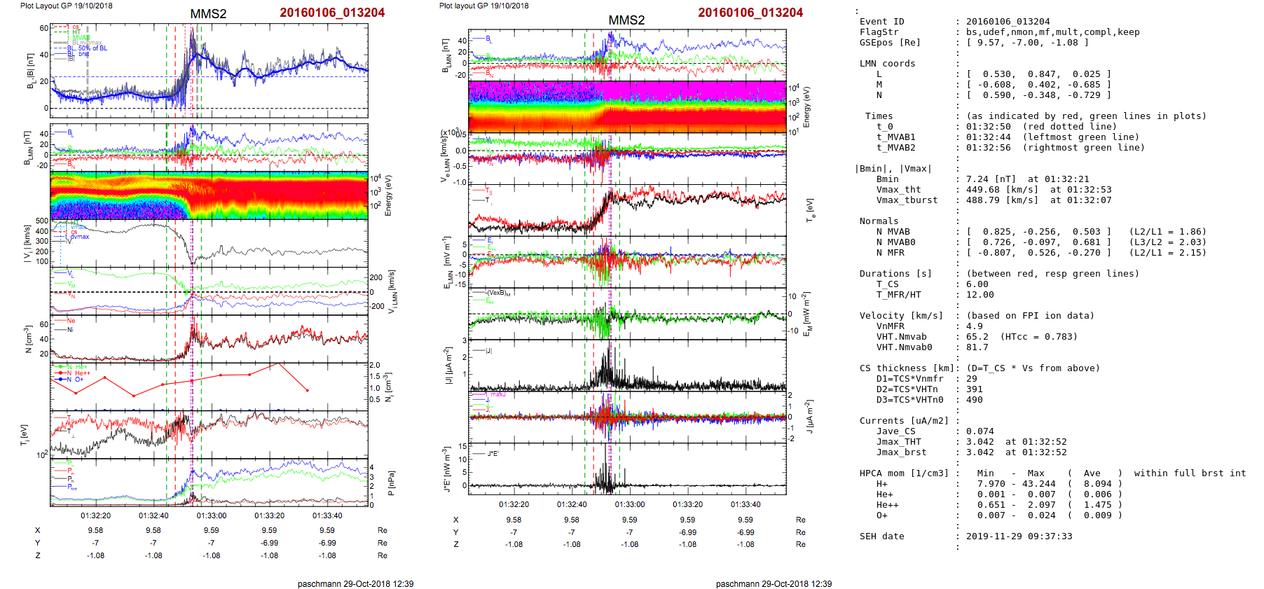Click the 'LMN coords' heading

887,64
